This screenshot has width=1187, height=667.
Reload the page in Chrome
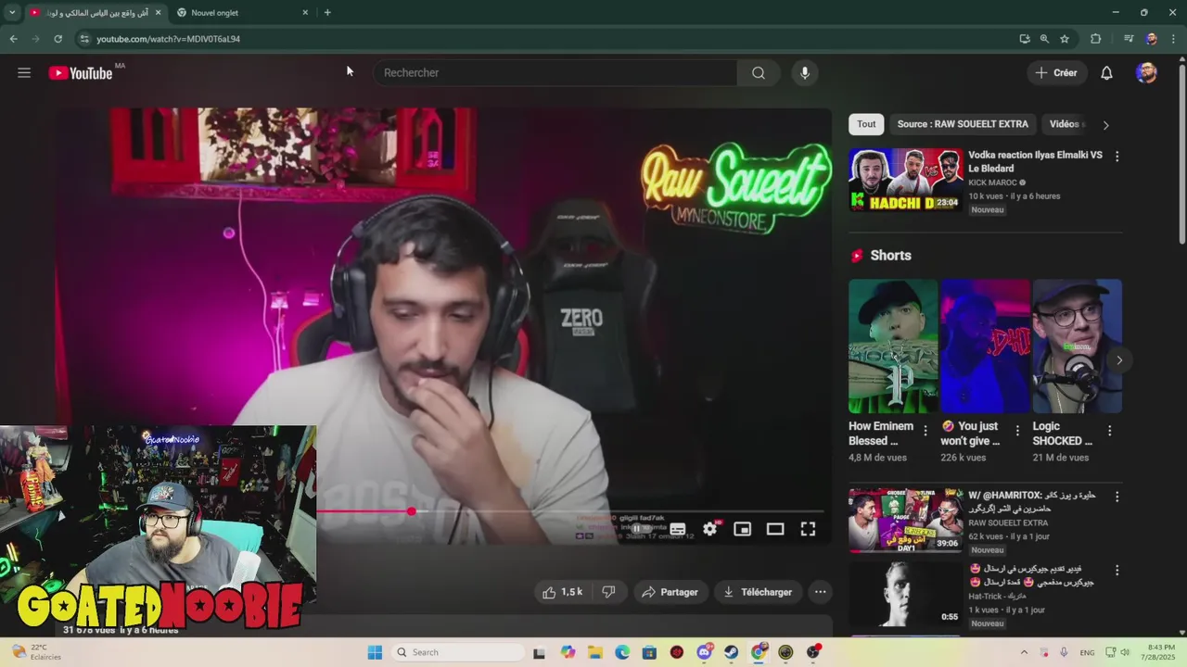[x=57, y=39]
